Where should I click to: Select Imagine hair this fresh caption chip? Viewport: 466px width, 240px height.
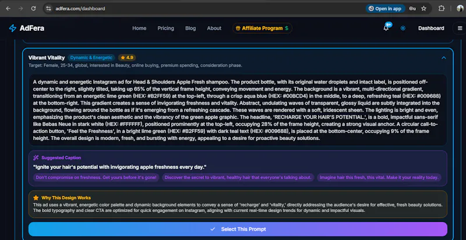(x=379, y=177)
